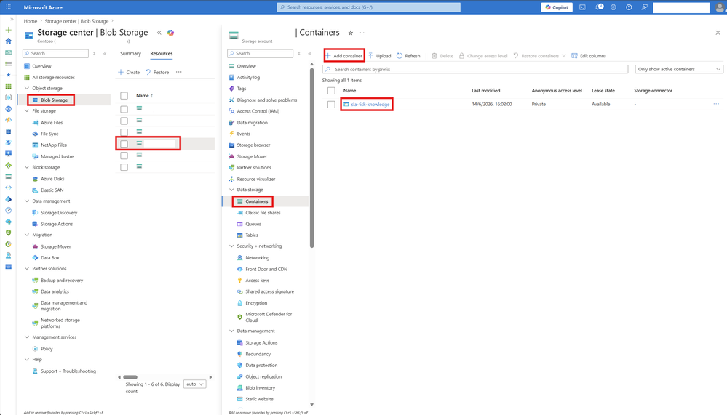This screenshot has width=727, height=415.
Task: Open the Azure portal waffle menu
Action: (x=8, y=7)
